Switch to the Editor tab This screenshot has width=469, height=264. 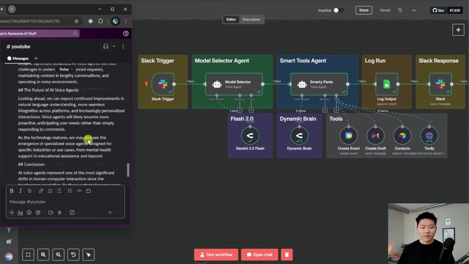click(x=231, y=20)
